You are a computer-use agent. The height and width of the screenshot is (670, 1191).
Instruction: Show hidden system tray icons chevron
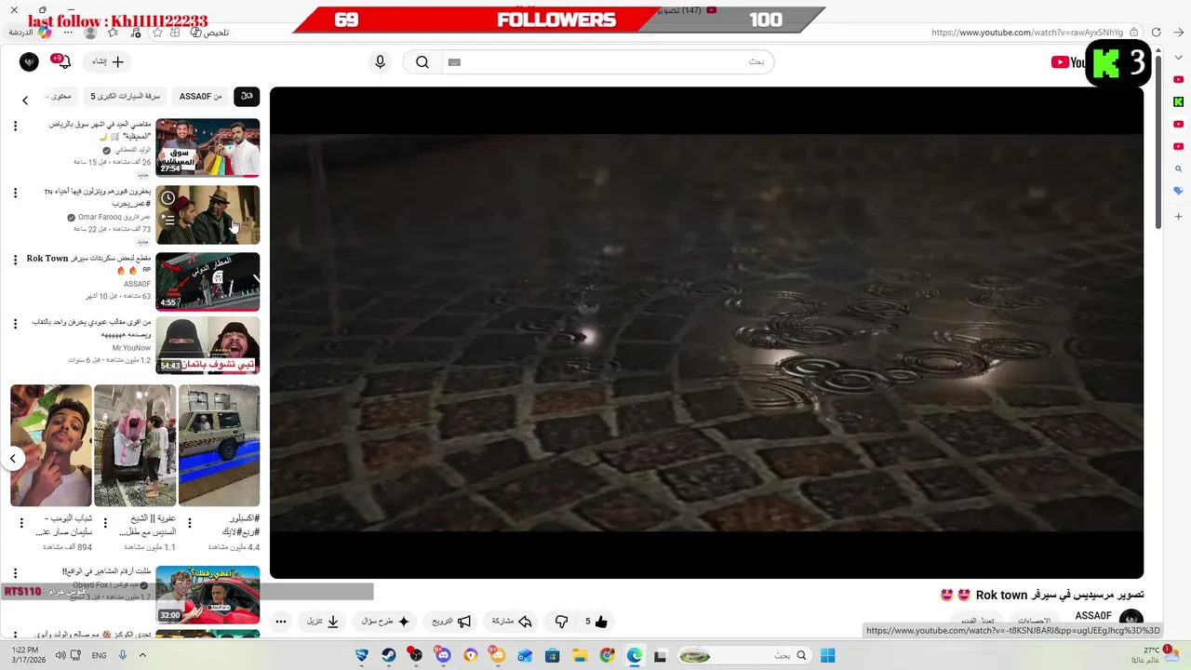[142, 655]
